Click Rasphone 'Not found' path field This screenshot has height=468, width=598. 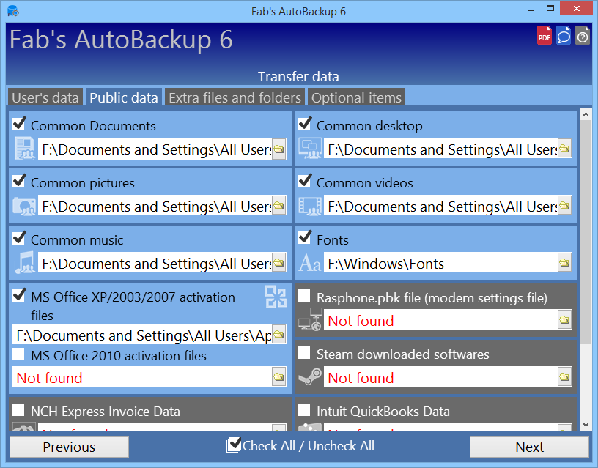click(440, 320)
